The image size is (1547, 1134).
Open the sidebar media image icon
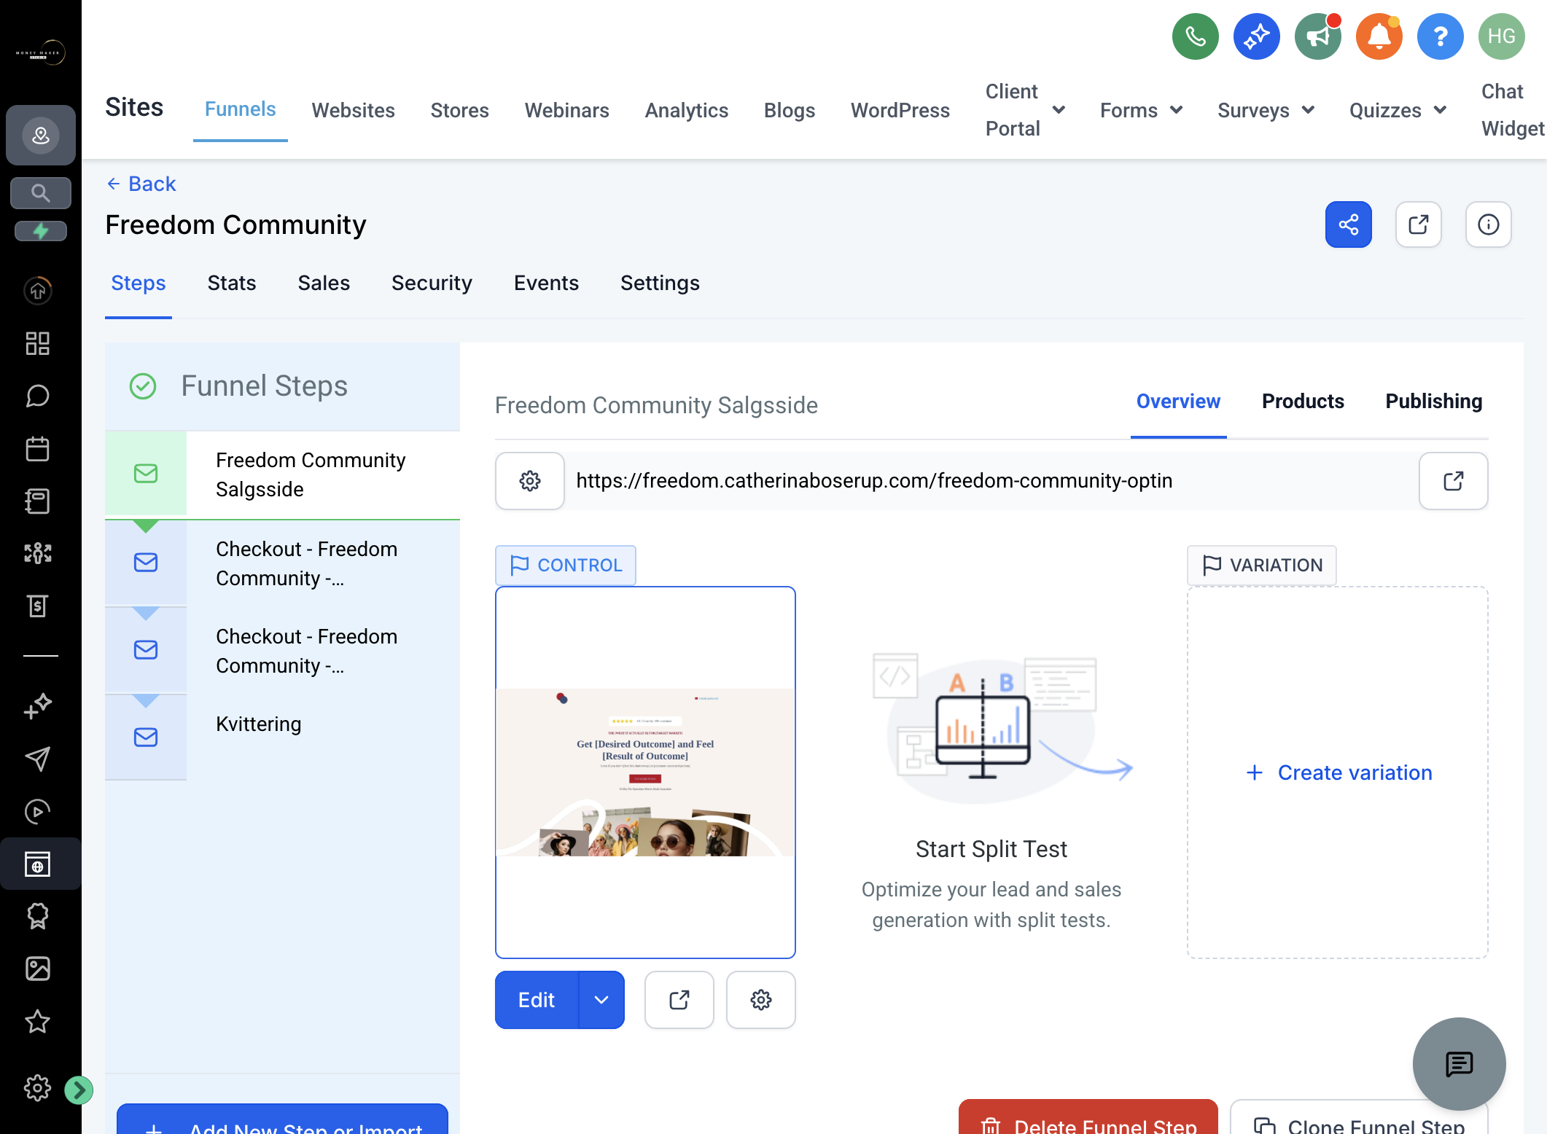pos(38,969)
